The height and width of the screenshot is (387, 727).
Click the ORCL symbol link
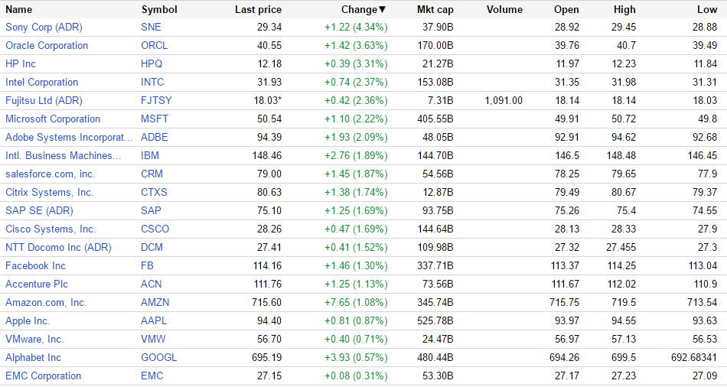[154, 45]
